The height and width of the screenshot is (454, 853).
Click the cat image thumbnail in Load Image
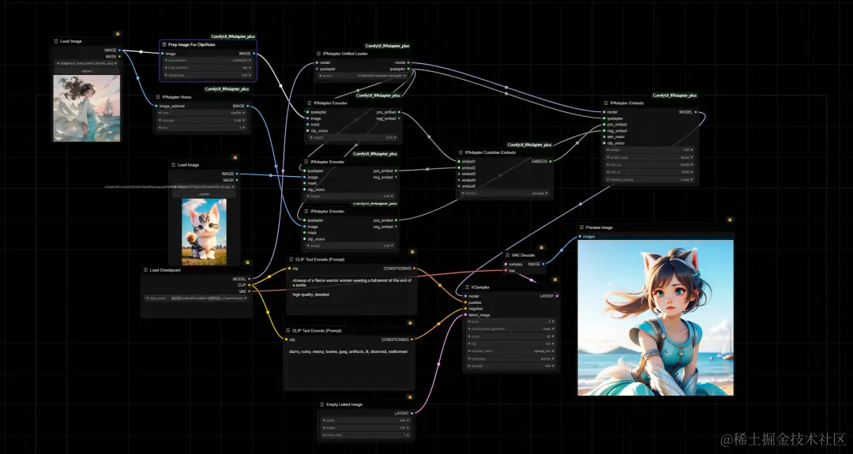[204, 231]
